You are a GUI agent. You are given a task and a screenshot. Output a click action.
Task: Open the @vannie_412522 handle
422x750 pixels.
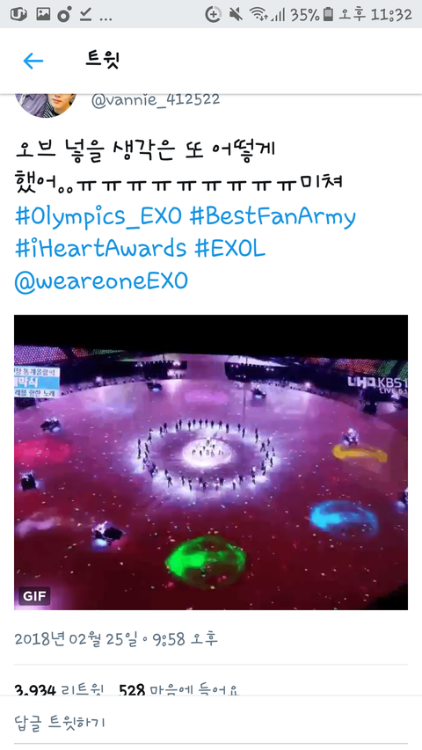pyautogui.click(x=156, y=100)
